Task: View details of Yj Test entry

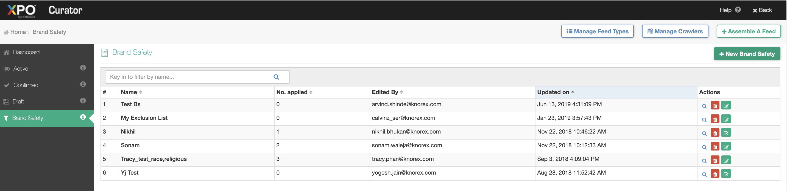Action: 704,174
